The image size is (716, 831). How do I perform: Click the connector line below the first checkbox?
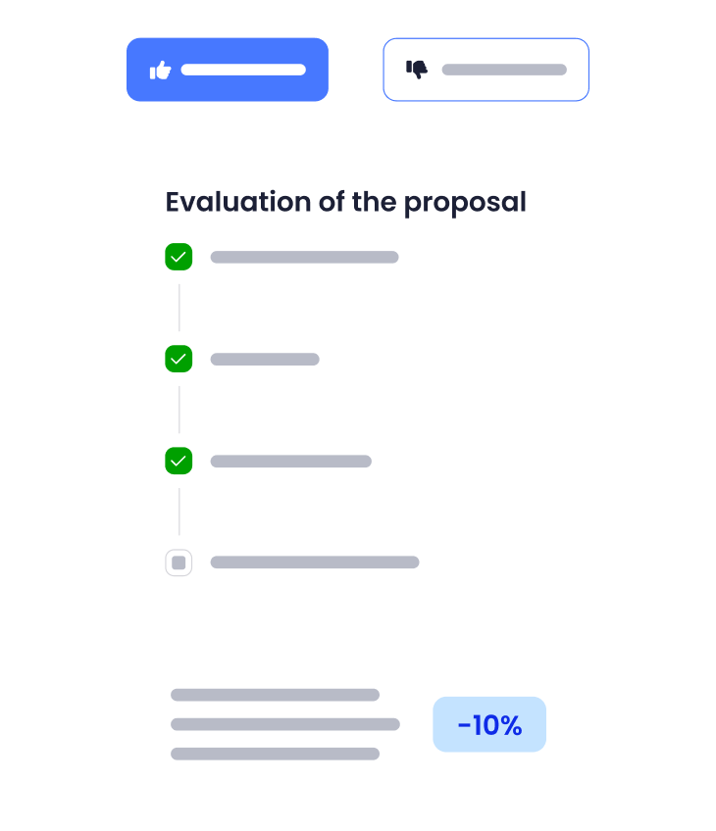point(179,308)
